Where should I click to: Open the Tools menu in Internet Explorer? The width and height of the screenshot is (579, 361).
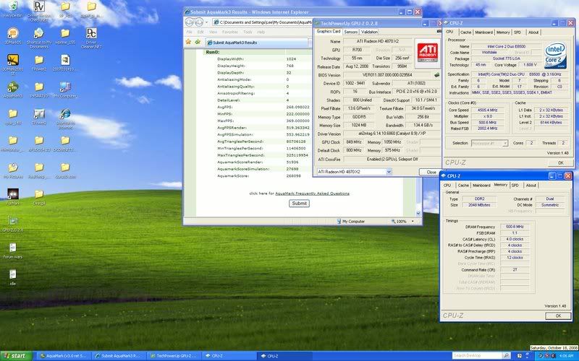[x=248, y=32]
